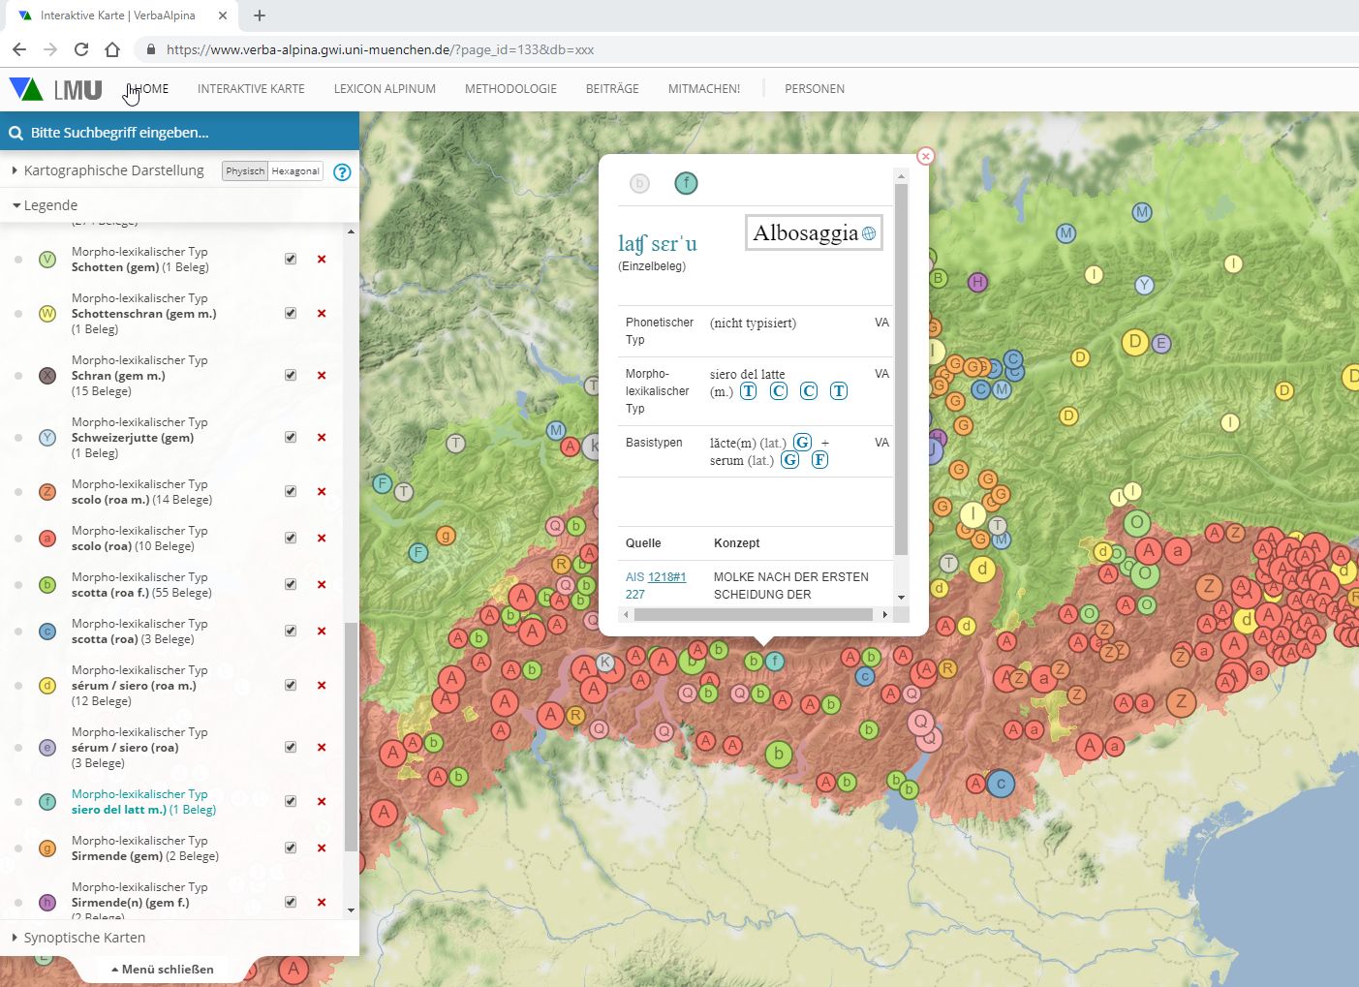Click the search magnifier icon in sidebar

pos(15,133)
